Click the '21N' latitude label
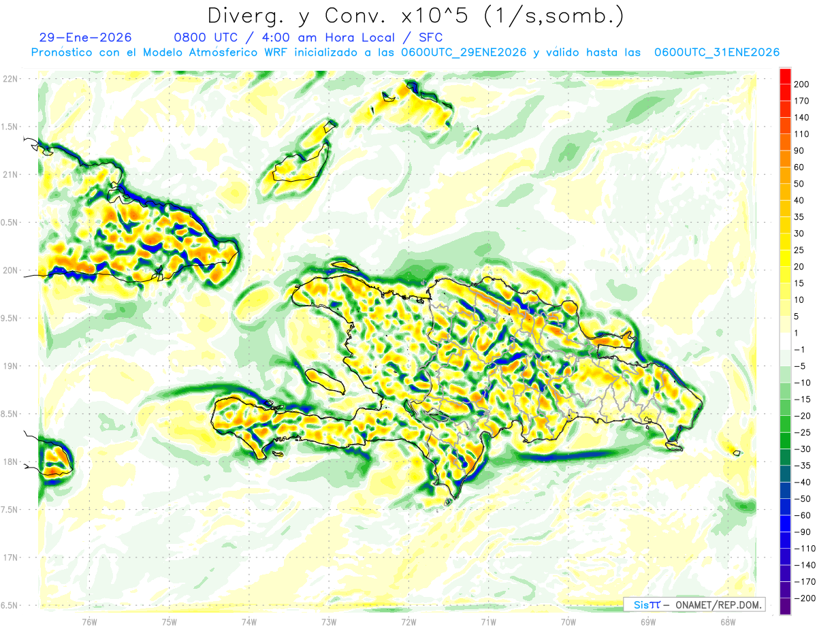Viewport: 817px width, 631px height. [x=11, y=174]
